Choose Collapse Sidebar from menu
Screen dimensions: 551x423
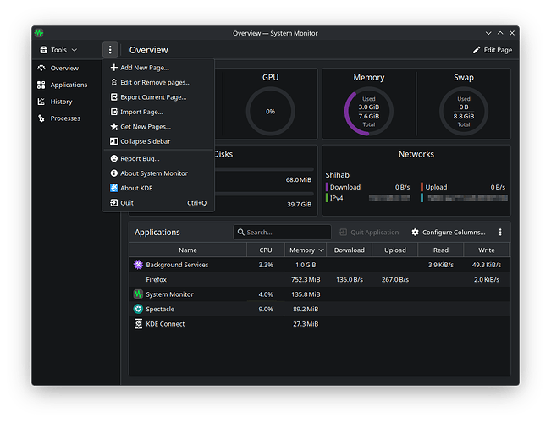[145, 141]
